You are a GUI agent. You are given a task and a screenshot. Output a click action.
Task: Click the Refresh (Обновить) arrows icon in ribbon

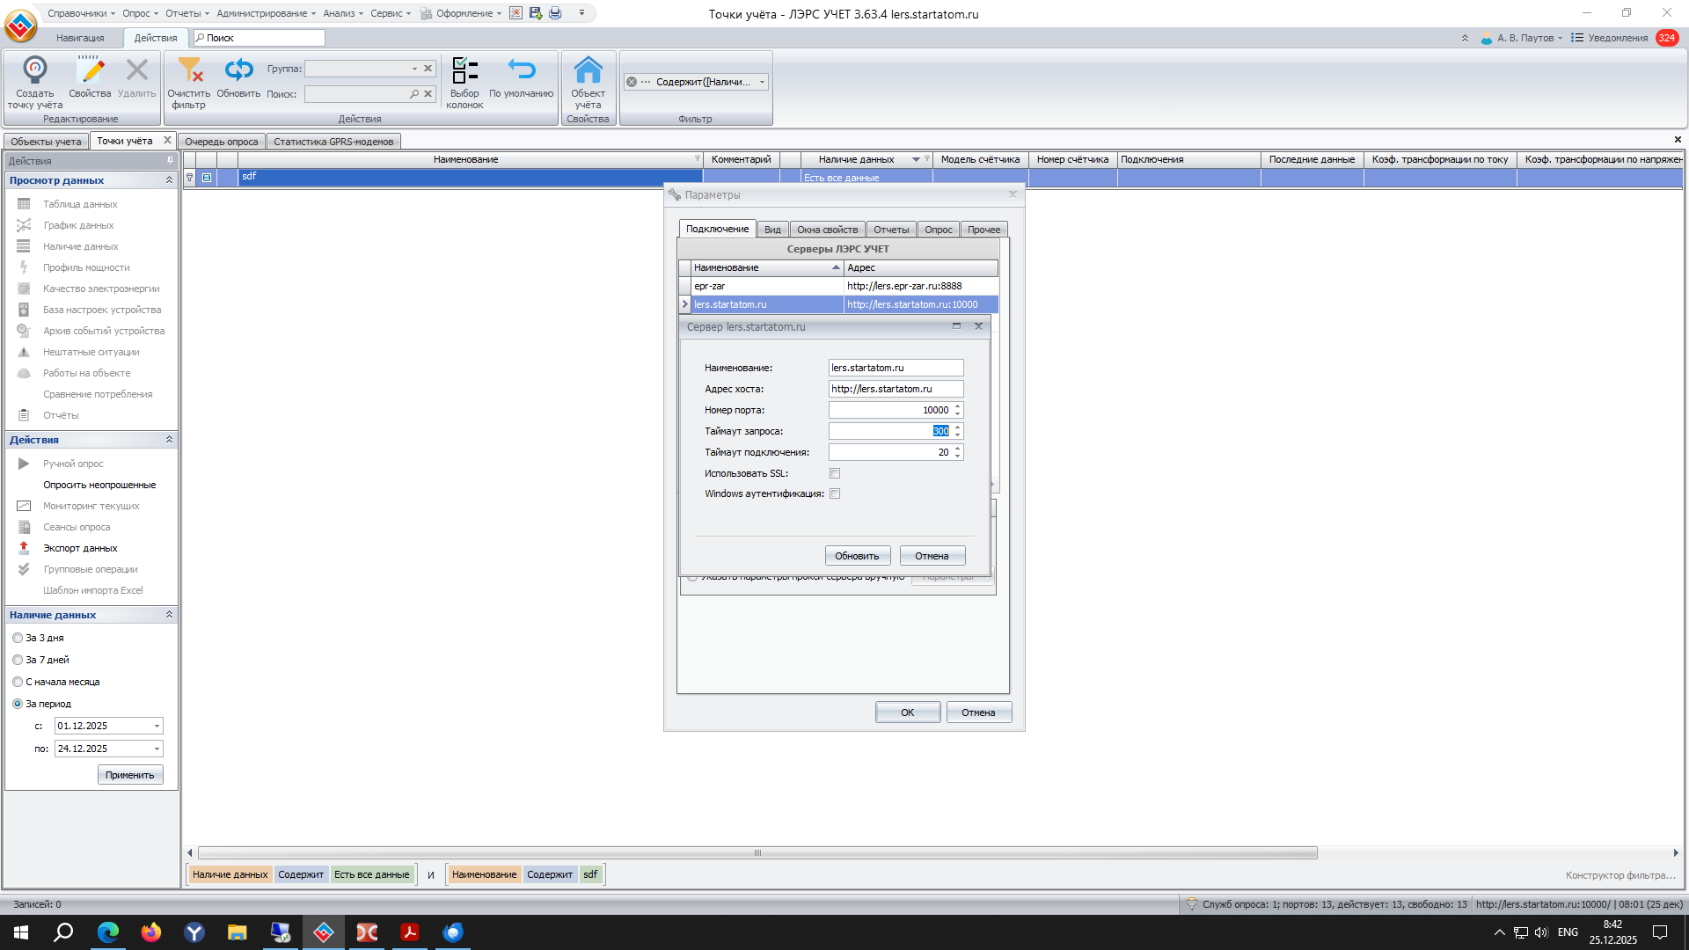[238, 70]
